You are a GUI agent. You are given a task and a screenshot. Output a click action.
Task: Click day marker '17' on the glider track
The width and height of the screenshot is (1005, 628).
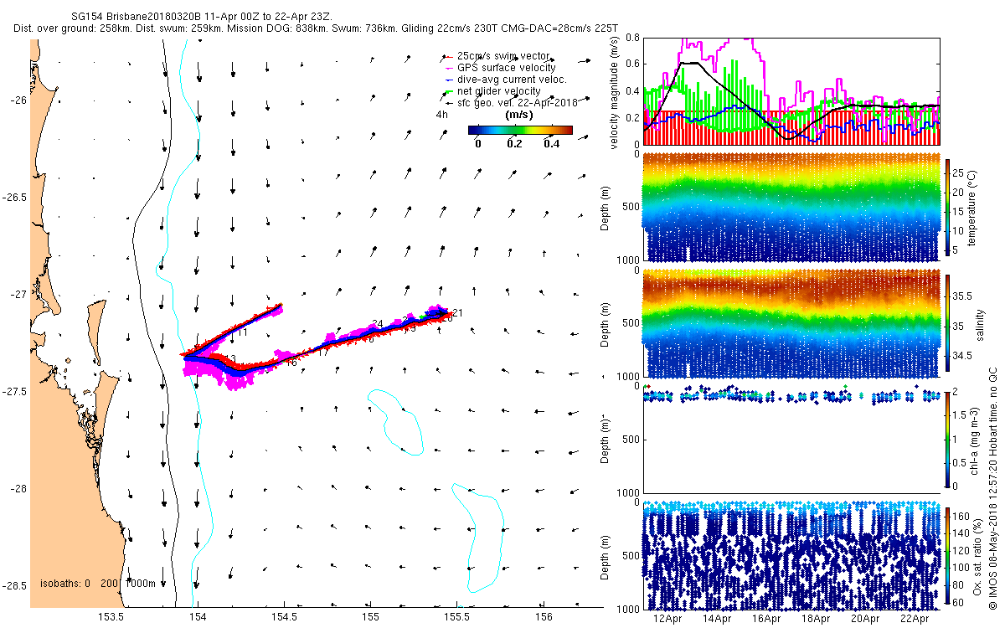point(322,353)
